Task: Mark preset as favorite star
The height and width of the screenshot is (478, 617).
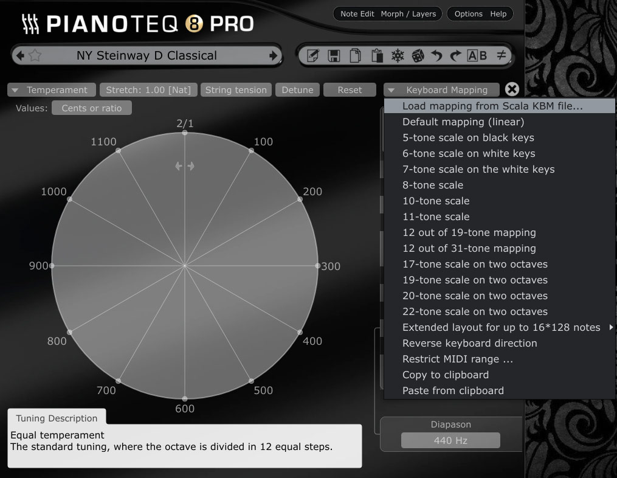Action: (35, 55)
